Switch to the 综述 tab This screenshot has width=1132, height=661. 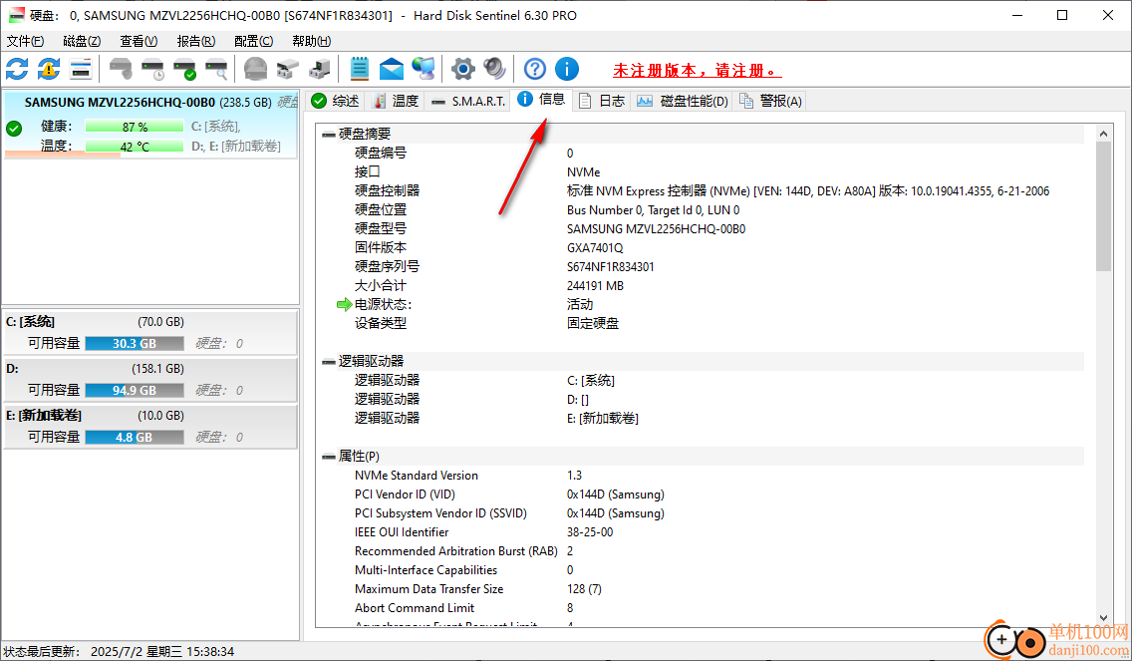pos(336,101)
